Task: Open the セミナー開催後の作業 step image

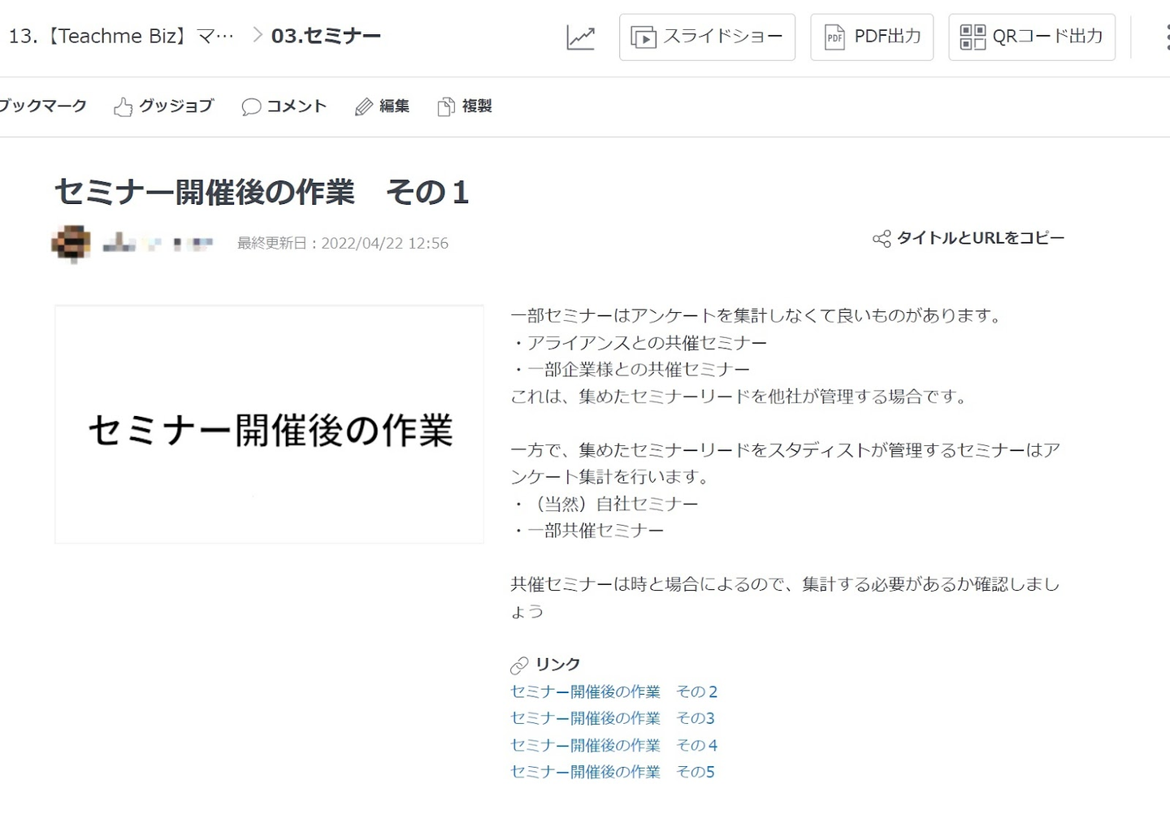Action: (x=269, y=424)
